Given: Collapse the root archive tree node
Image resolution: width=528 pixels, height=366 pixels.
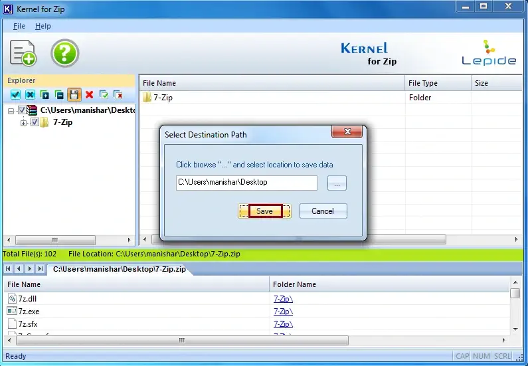Looking at the screenshot, I should pyautogui.click(x=11, y=111).
